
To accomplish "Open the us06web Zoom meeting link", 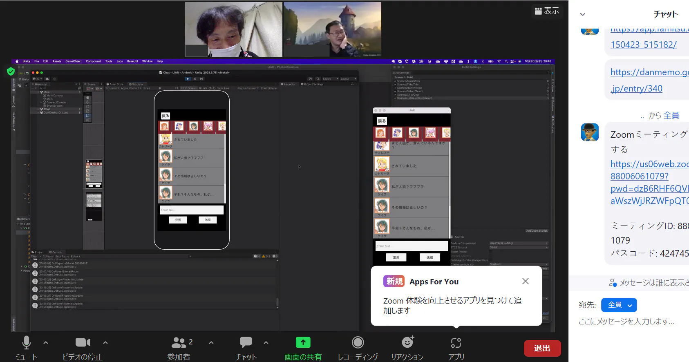I will (x=649, y=164).
